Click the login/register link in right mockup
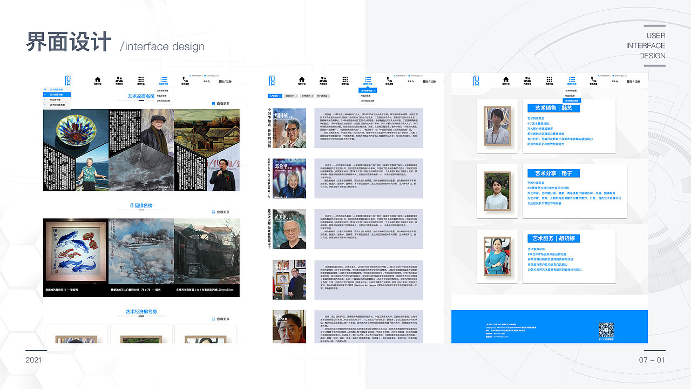 [633, 82]
